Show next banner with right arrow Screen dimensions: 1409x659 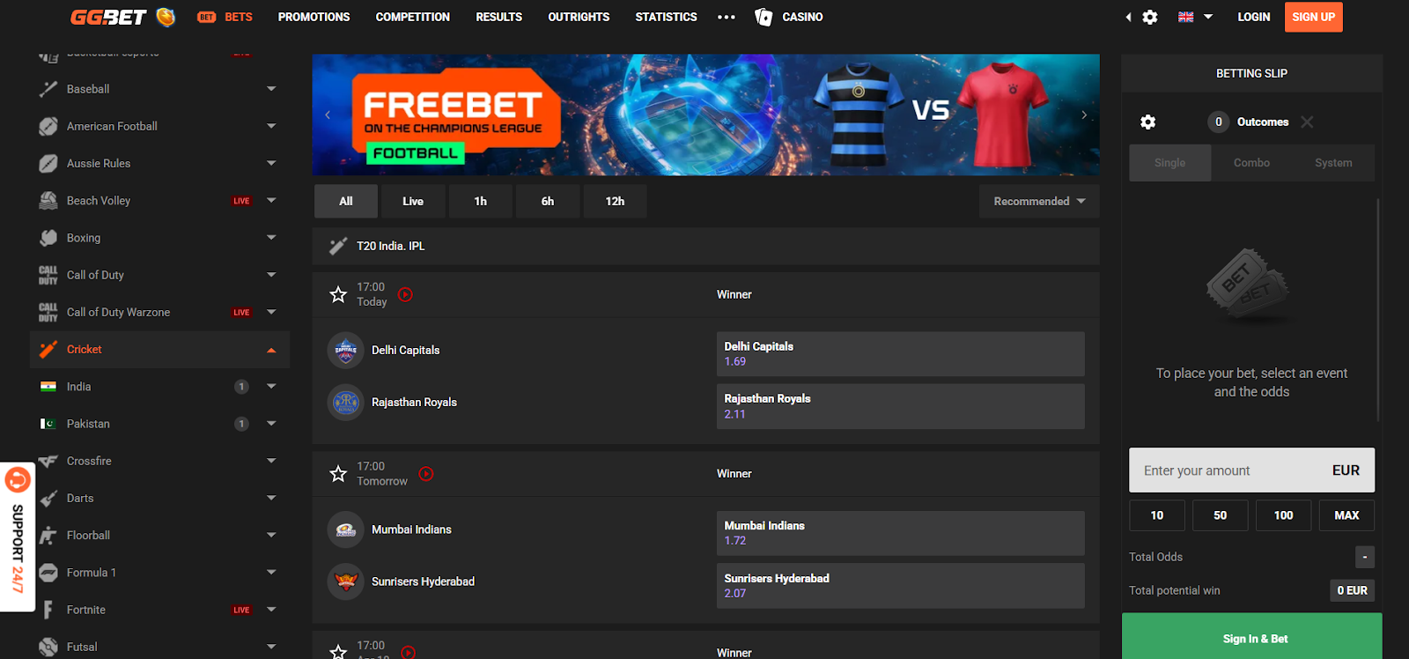click(1084, 115)
